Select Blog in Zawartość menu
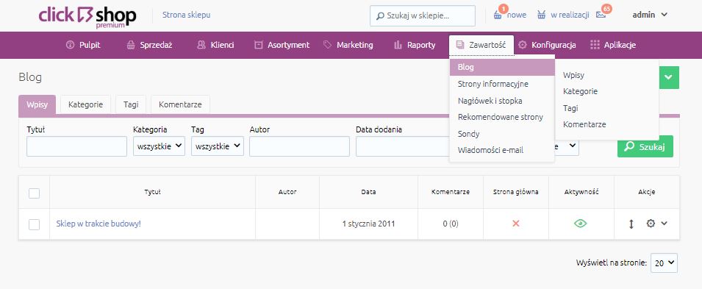 pyautogui.click(x=502, y=67)
